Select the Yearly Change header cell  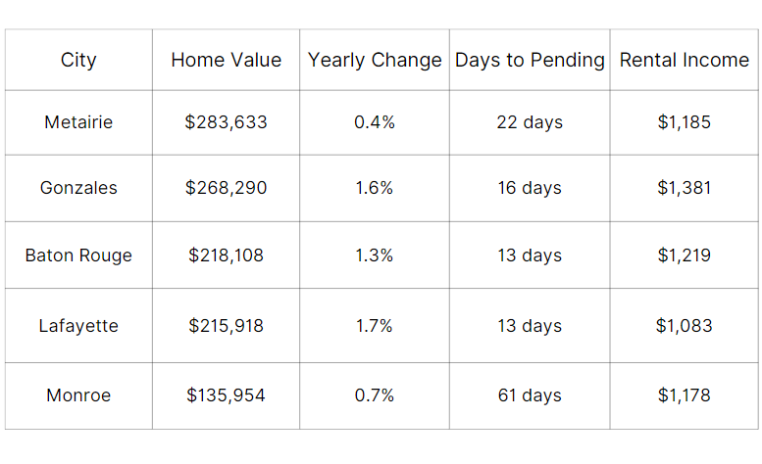click(375, 60)
